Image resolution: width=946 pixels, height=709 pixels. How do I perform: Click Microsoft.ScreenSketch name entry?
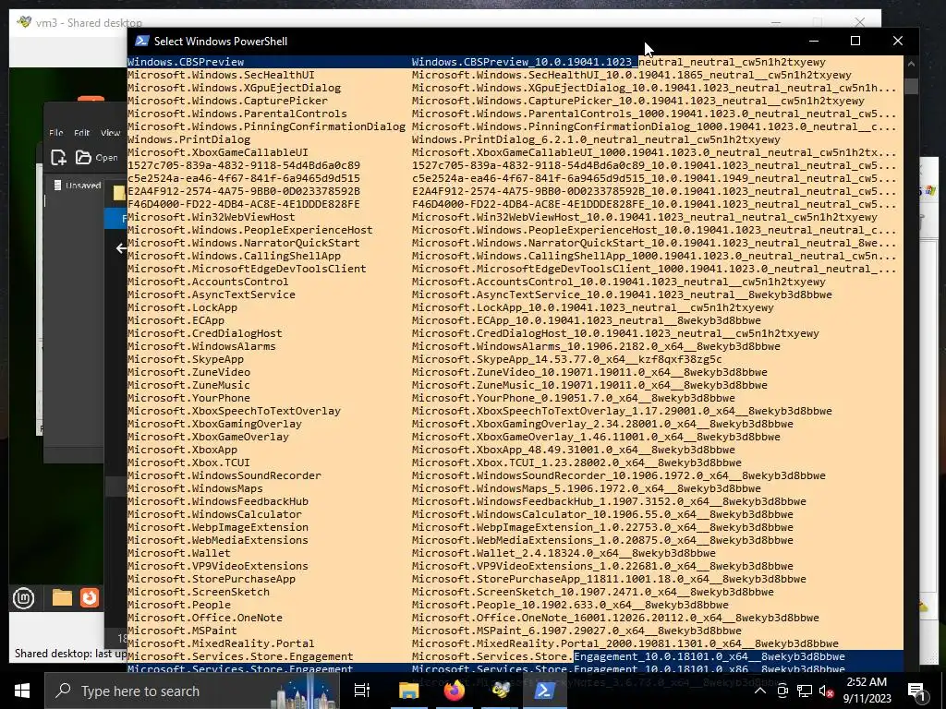coord(199,592)
